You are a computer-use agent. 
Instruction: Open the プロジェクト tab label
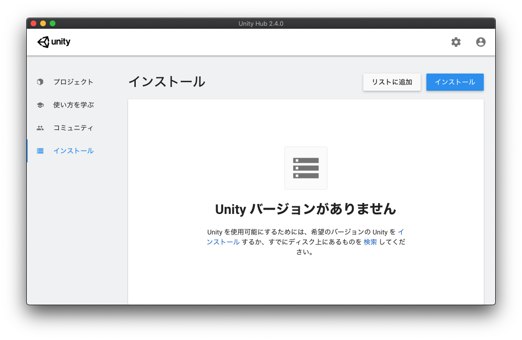[73, 82]
